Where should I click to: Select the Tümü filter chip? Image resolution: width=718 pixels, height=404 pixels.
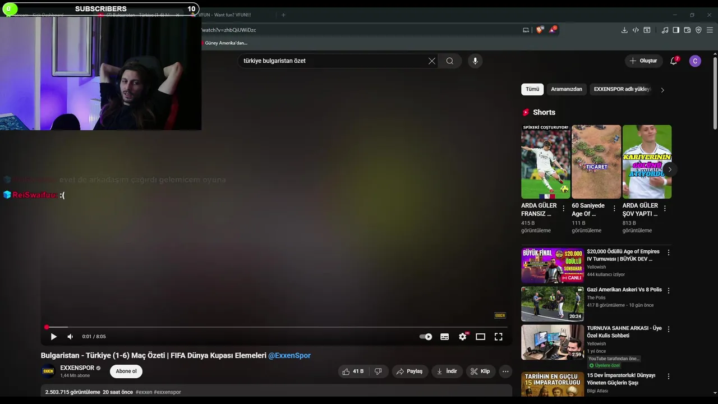point(532,89)
